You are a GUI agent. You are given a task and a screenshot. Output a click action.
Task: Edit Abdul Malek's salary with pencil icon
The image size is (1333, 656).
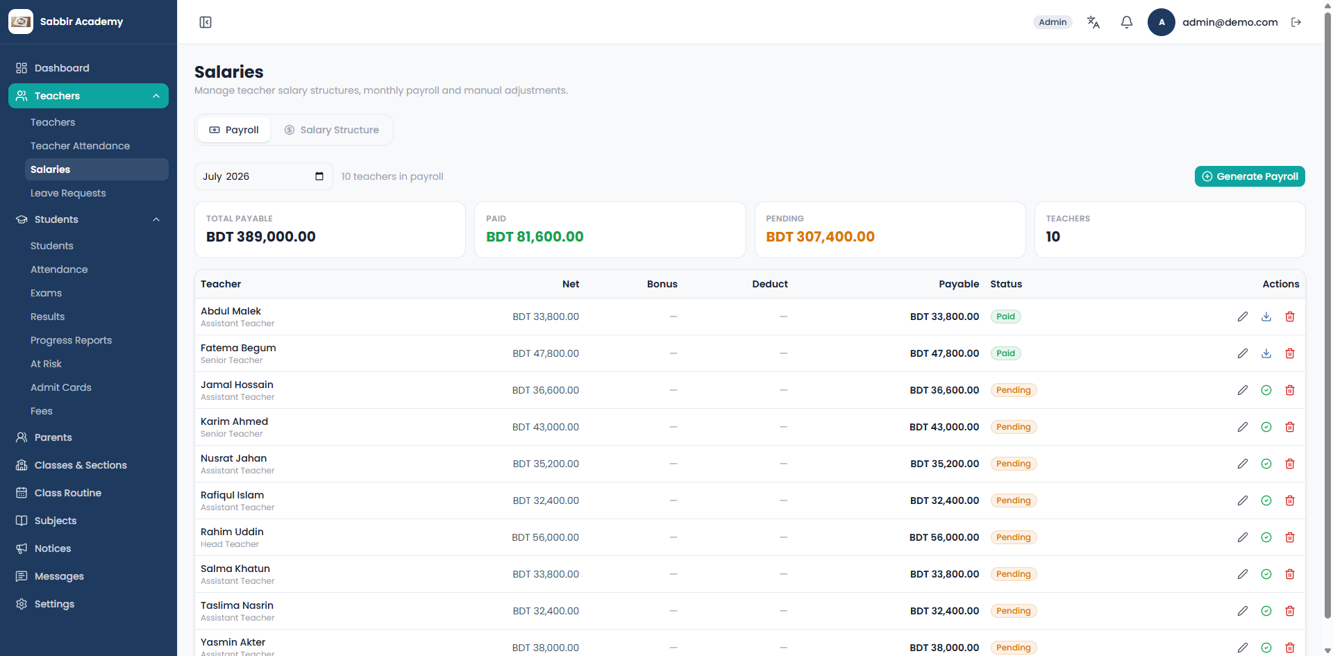(1243, 317)
